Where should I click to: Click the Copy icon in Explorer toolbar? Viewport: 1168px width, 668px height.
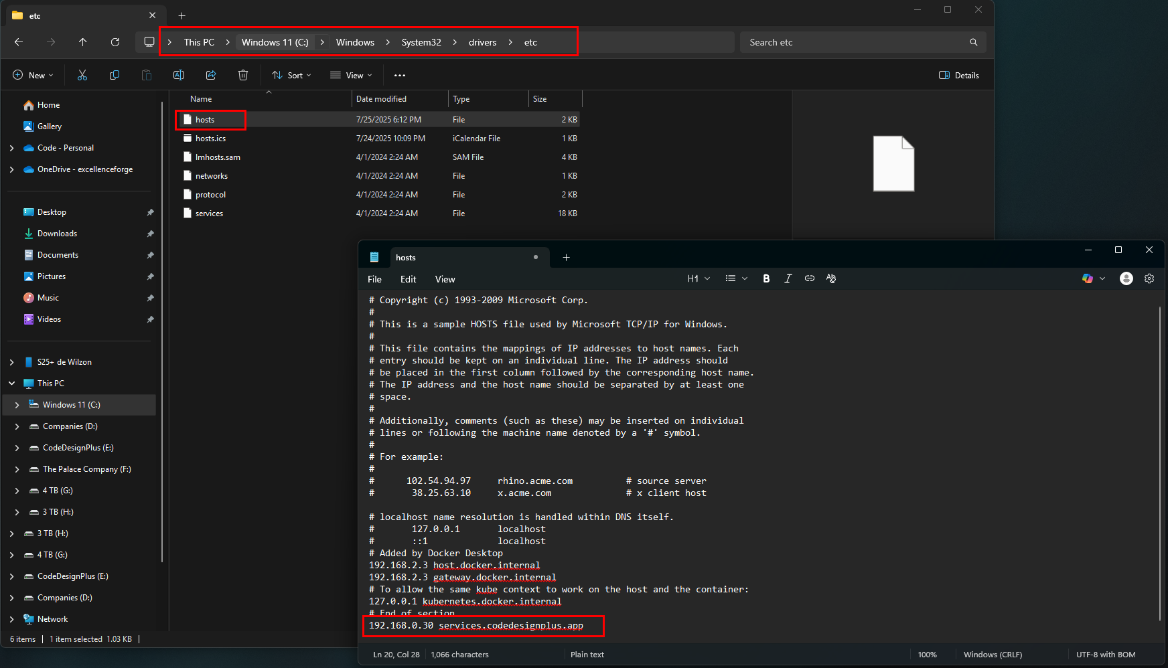pos(115,76)
